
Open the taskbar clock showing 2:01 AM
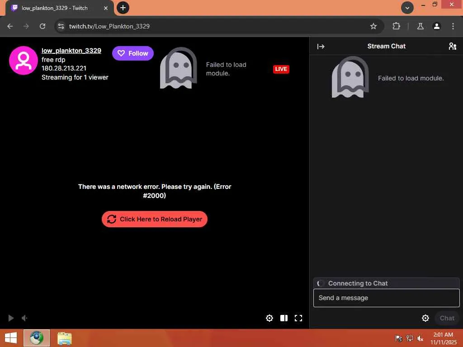tap(443, 338)
